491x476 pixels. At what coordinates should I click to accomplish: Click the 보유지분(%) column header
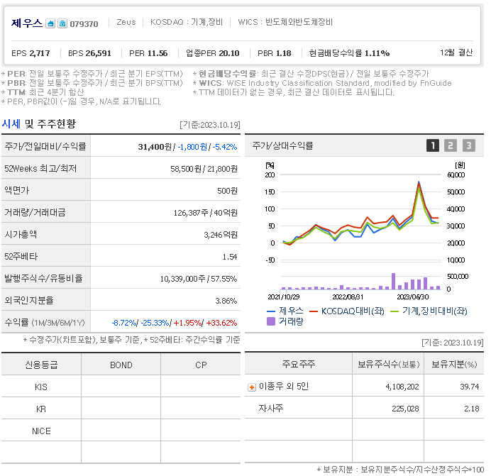454,364
